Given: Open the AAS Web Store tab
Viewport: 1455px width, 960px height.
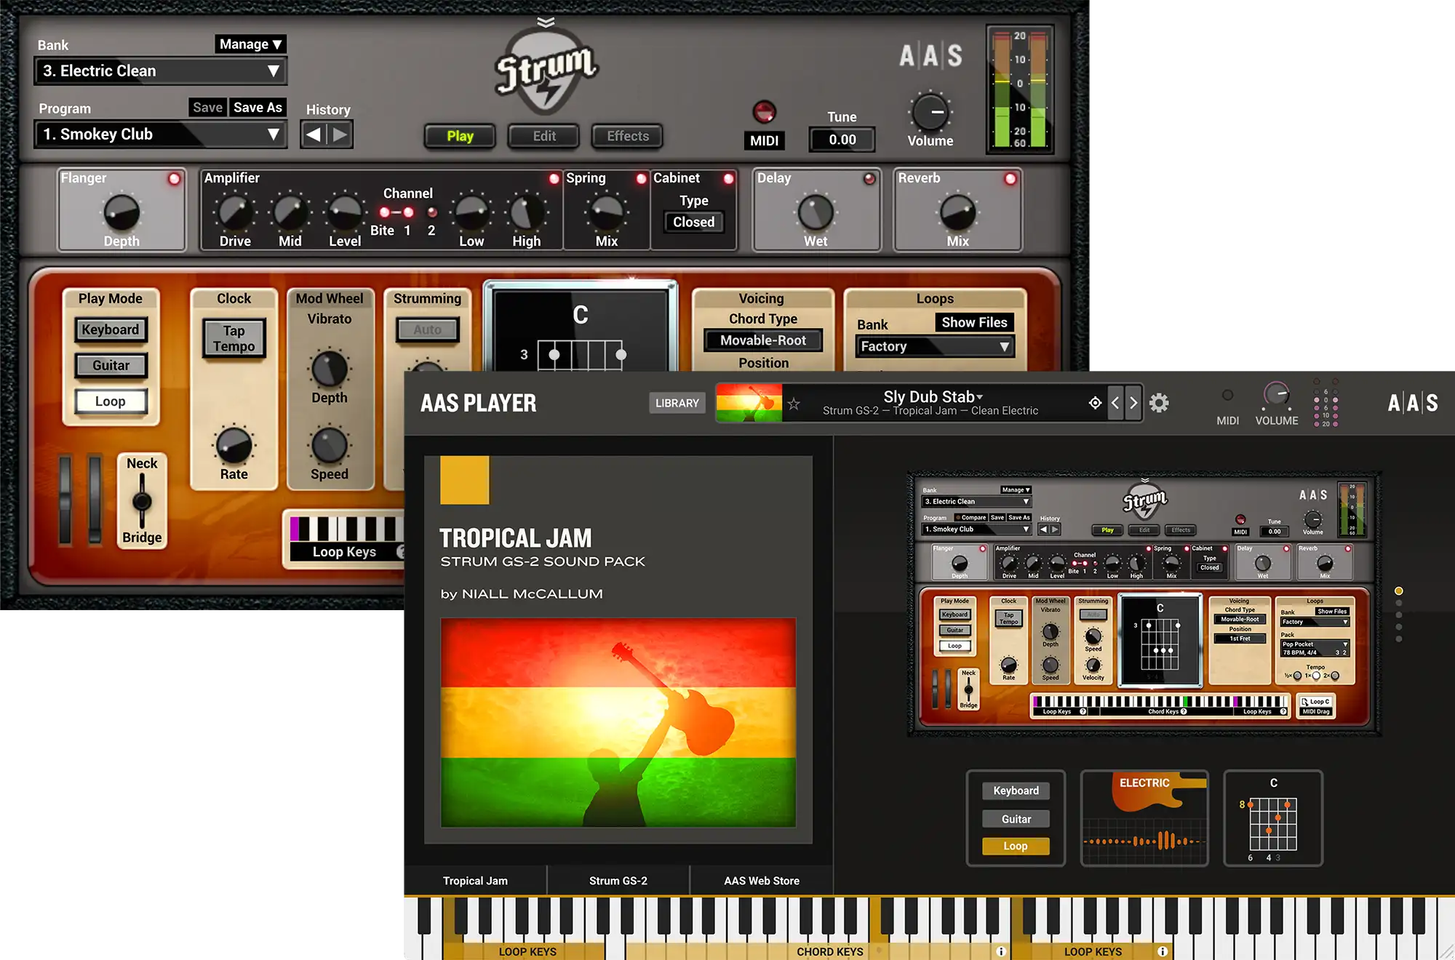Looking at the screenshot, I should coord(762,881).
